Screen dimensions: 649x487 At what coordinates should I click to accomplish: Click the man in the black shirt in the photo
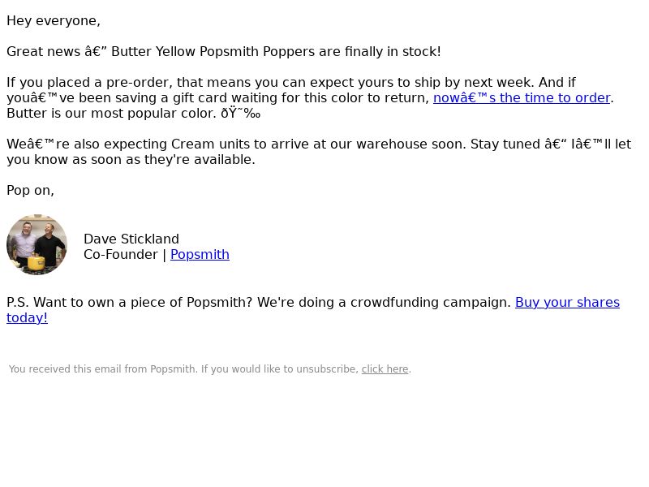[50, 244]
